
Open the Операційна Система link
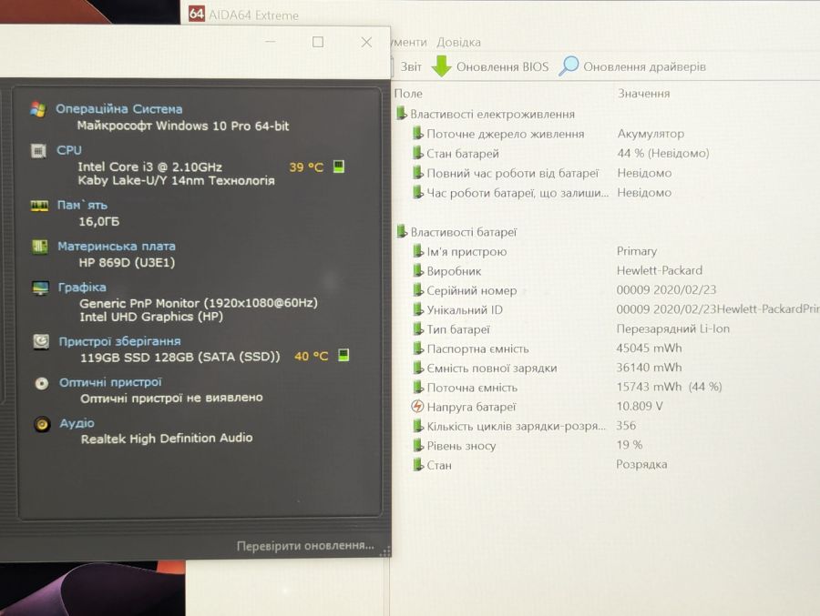(119, 108)
